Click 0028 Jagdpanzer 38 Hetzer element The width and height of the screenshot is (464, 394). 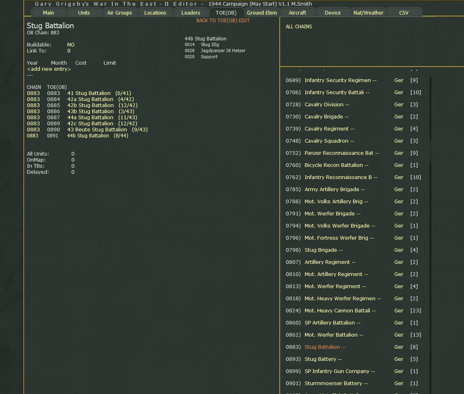[x=215, y=51]
